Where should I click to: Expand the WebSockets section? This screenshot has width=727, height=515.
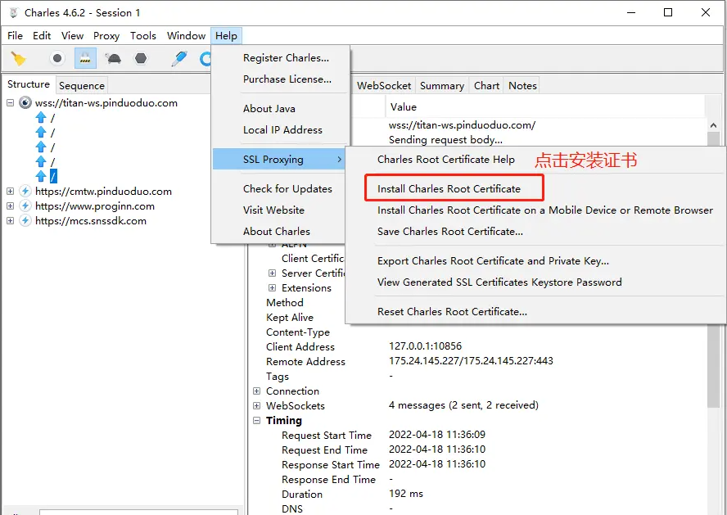[x=256, y=406]
